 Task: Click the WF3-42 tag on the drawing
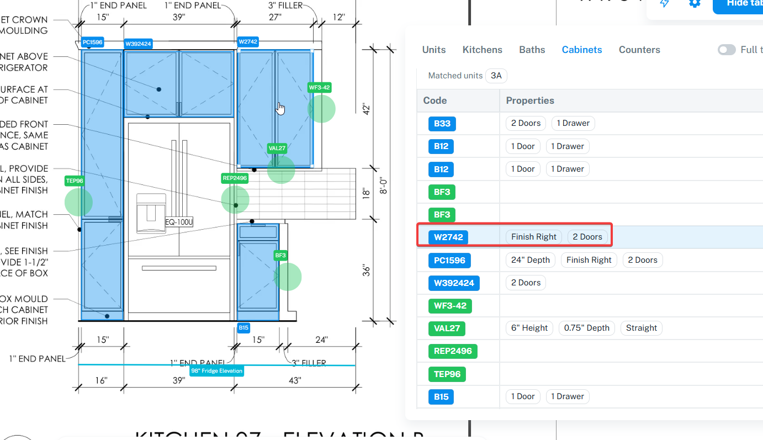(320, 87)
